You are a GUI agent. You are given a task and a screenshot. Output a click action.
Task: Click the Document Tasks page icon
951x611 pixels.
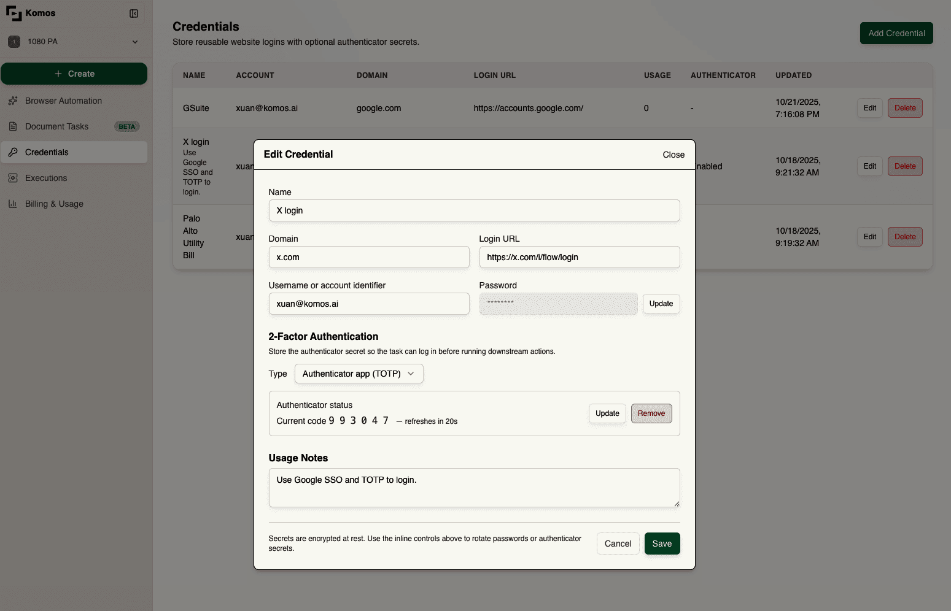pyautogui.click(x=13, y=126)
